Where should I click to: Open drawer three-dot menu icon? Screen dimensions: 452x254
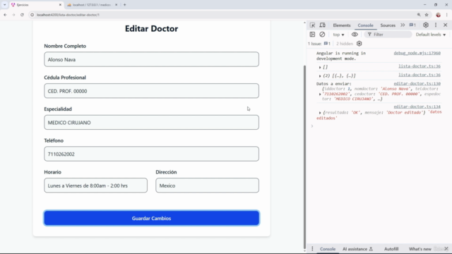(312, 249)
